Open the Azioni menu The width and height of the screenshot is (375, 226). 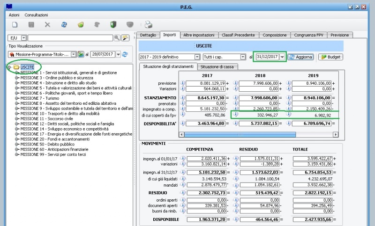(x=14, y=15)
